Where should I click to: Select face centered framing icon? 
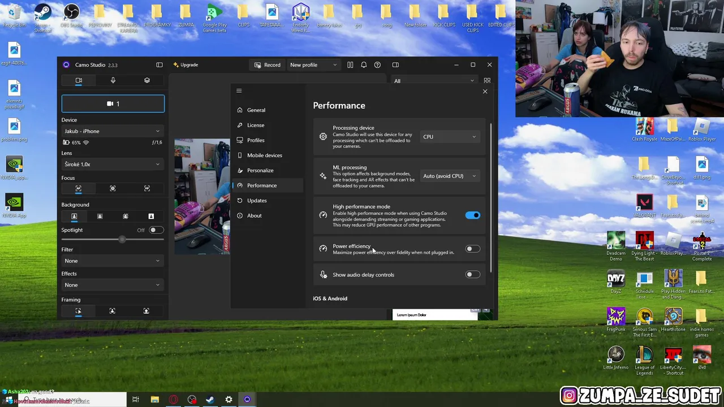[146, 311]
